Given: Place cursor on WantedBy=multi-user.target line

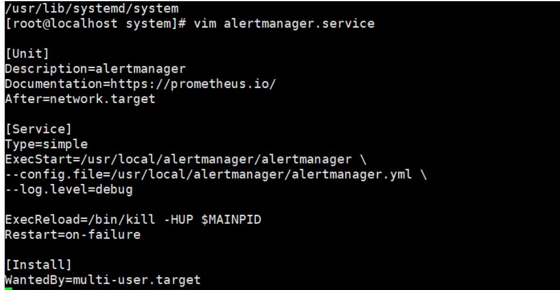Looking at the screenshot, I should pyautogui.click(x=103, y=280).
